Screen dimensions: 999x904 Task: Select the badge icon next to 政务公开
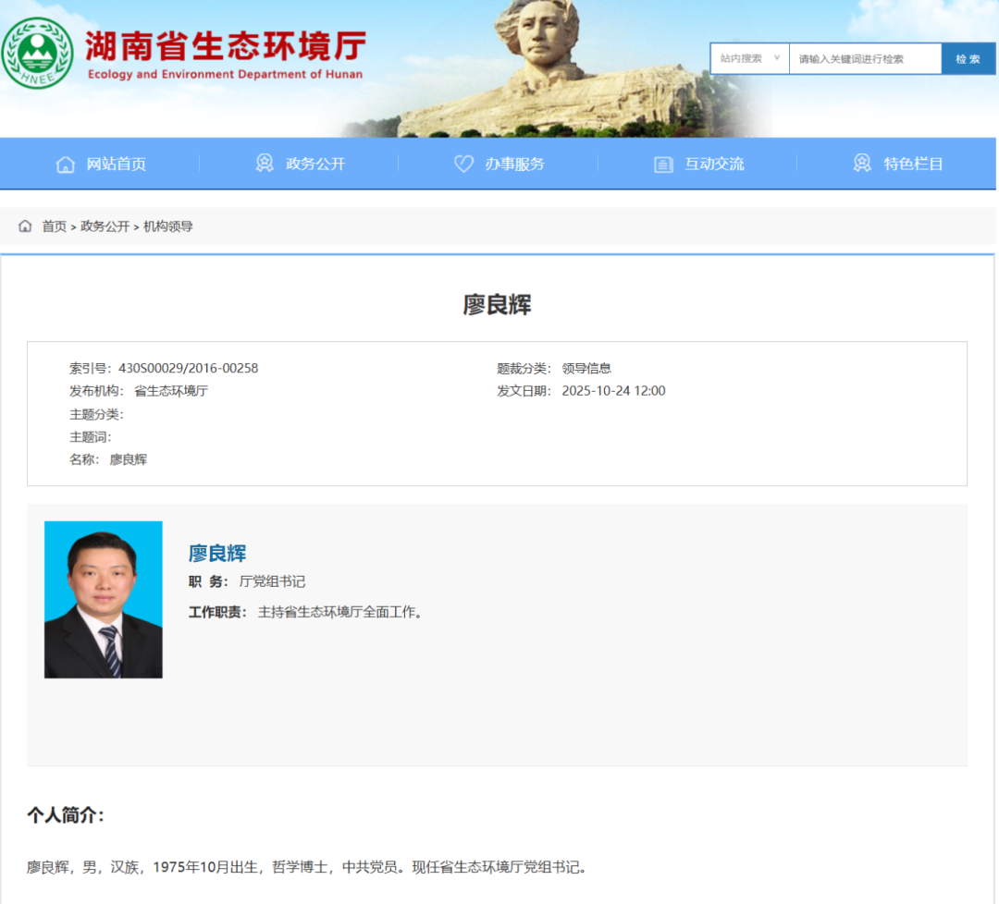coord(265,164)
